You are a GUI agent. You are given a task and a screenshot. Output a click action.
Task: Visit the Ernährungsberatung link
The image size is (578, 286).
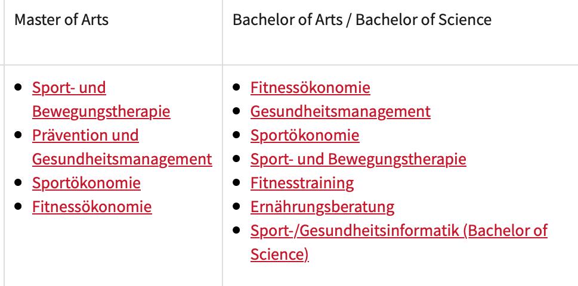tap(322, 207)
